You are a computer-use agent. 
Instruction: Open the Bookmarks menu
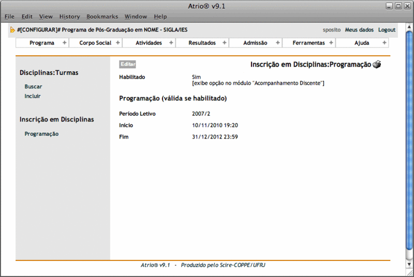(x=102, y=17)
